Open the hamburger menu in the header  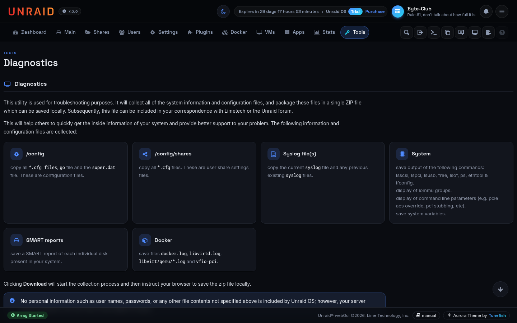tap(502, 11)
